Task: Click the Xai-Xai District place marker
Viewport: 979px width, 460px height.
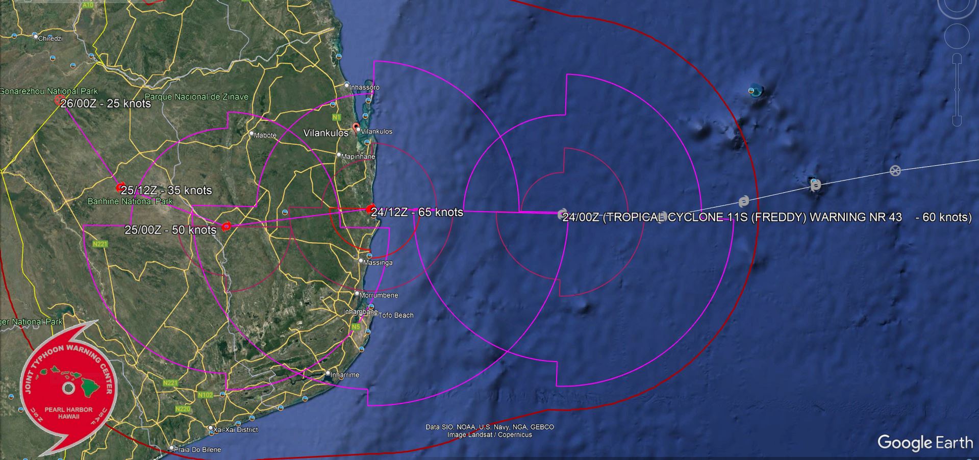Action: click(211, 428)
